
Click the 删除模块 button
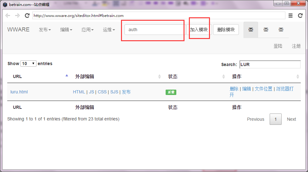point(226,30)
